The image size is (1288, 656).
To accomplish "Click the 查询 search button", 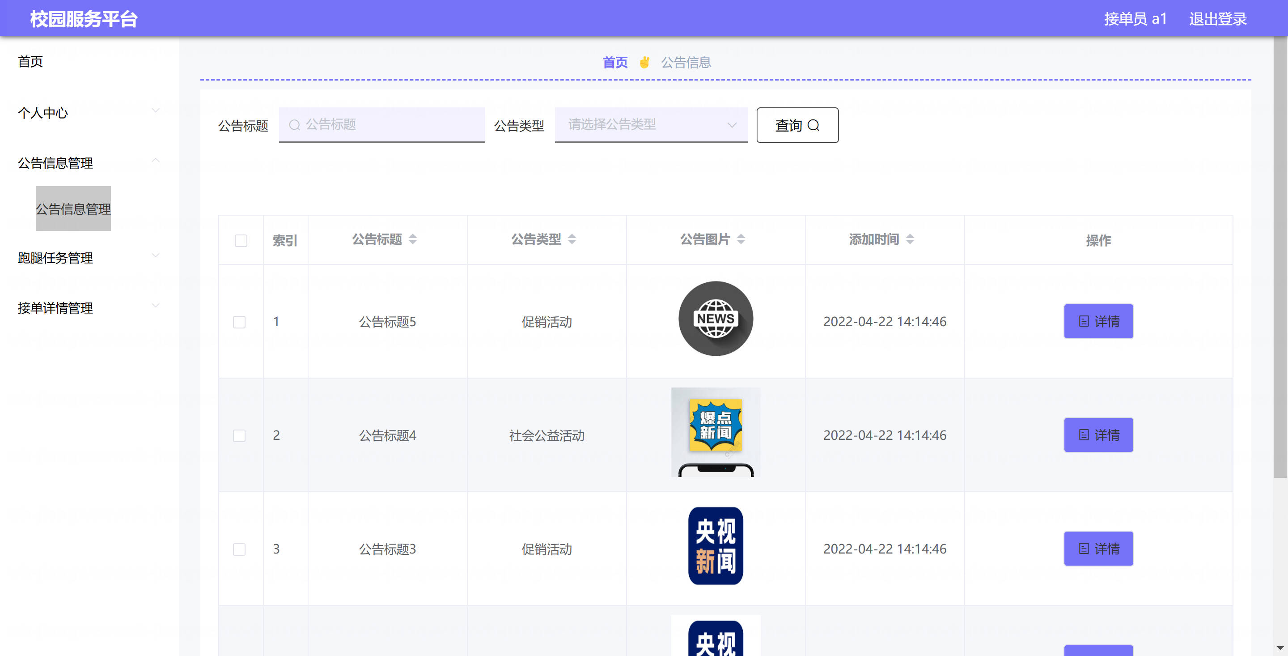I will pyautogui.click(x=797, y=125).
